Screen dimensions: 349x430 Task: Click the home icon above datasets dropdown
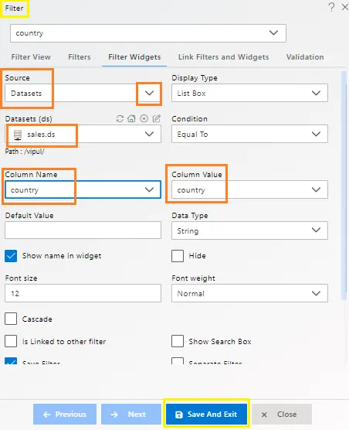(132, 118)
